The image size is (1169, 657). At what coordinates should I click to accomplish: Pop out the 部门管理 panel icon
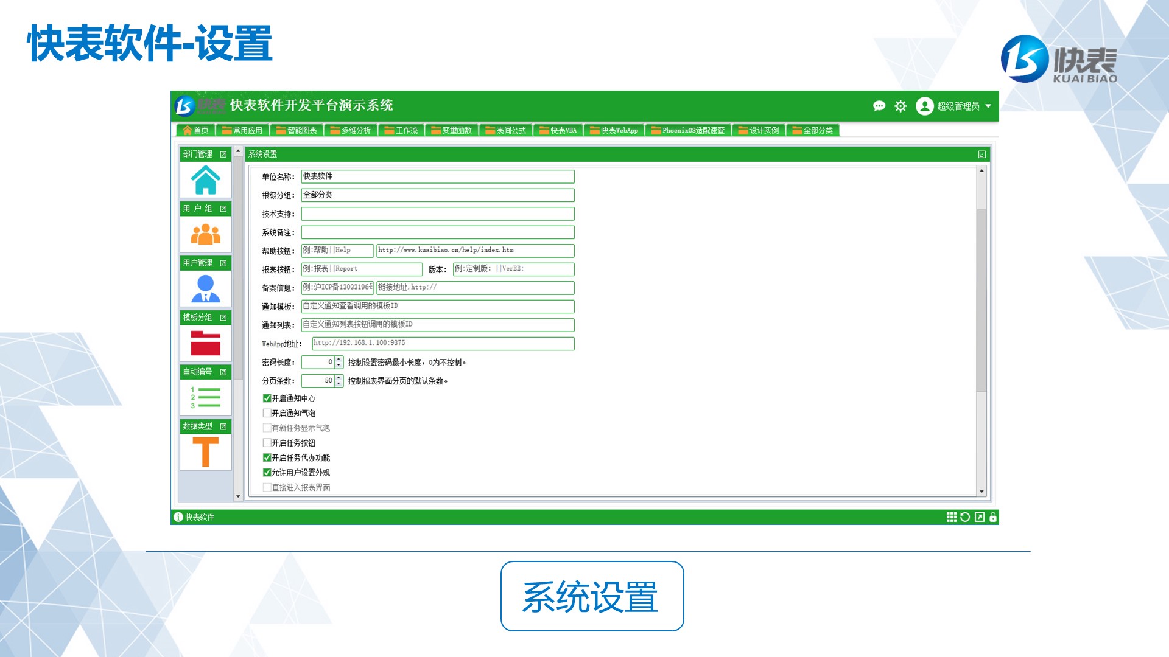coord(223,155)
